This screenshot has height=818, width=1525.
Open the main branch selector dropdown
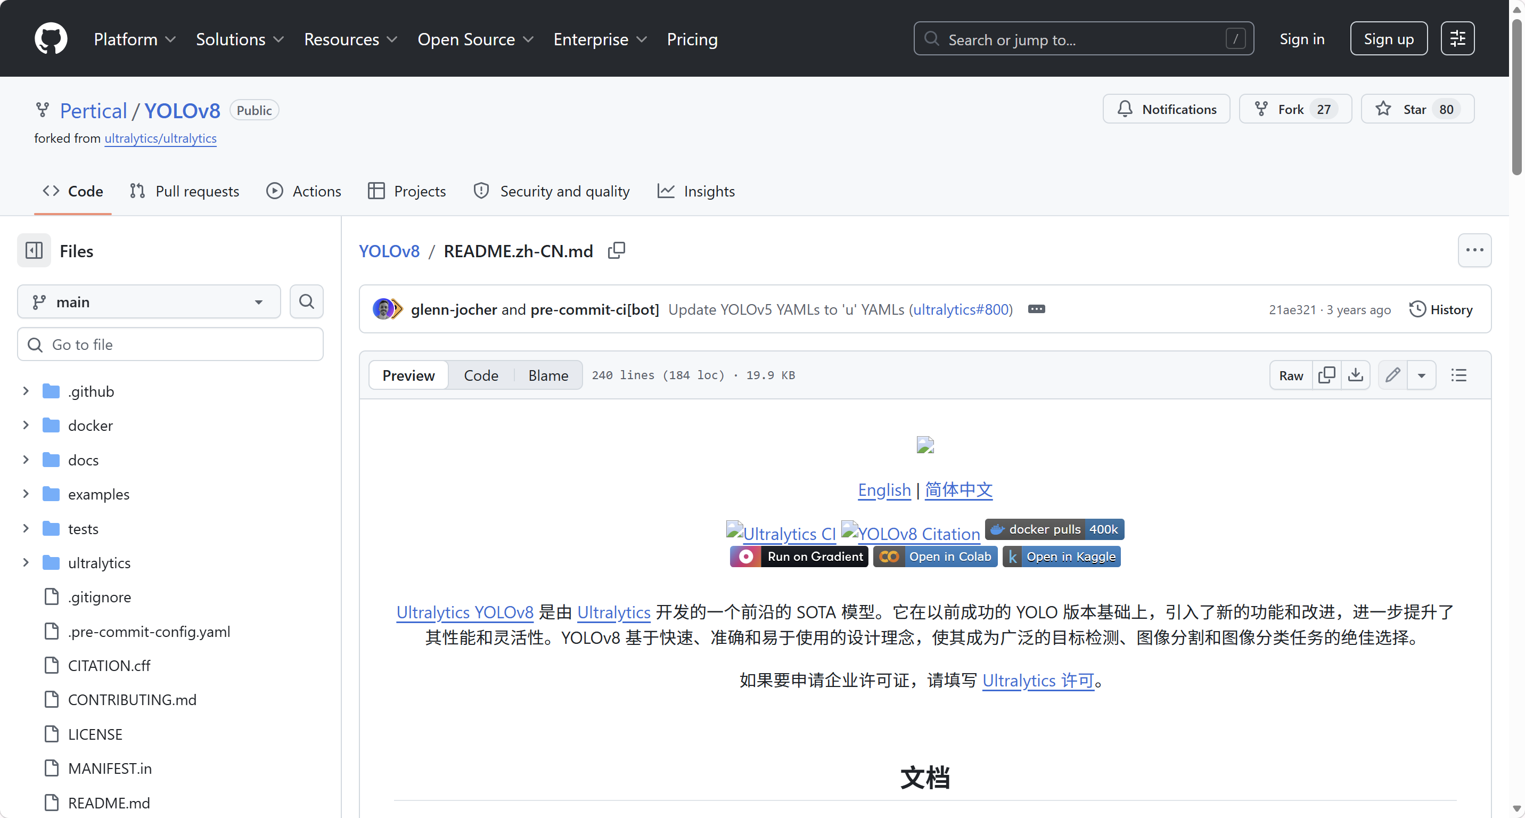click(x=149, y=302)
